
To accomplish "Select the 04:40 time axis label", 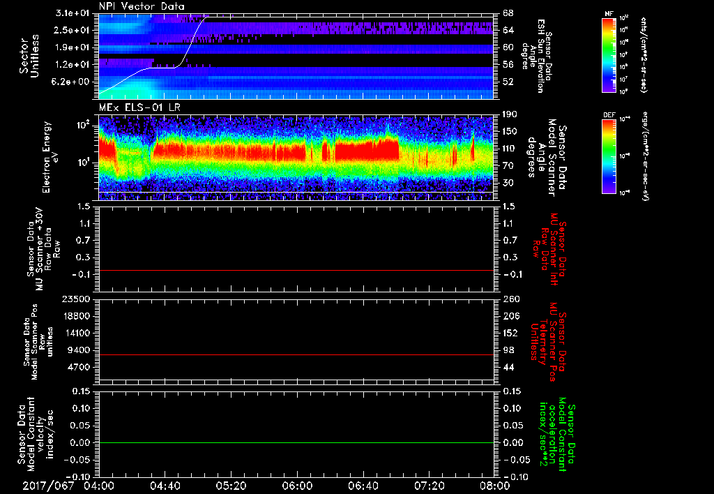I will (165, 486).
